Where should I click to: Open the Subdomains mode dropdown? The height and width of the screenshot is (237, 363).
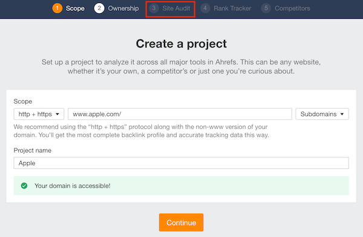(322, 114)
